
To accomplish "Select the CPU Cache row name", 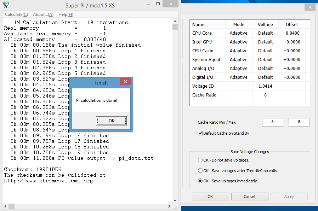I will (203, 51).
